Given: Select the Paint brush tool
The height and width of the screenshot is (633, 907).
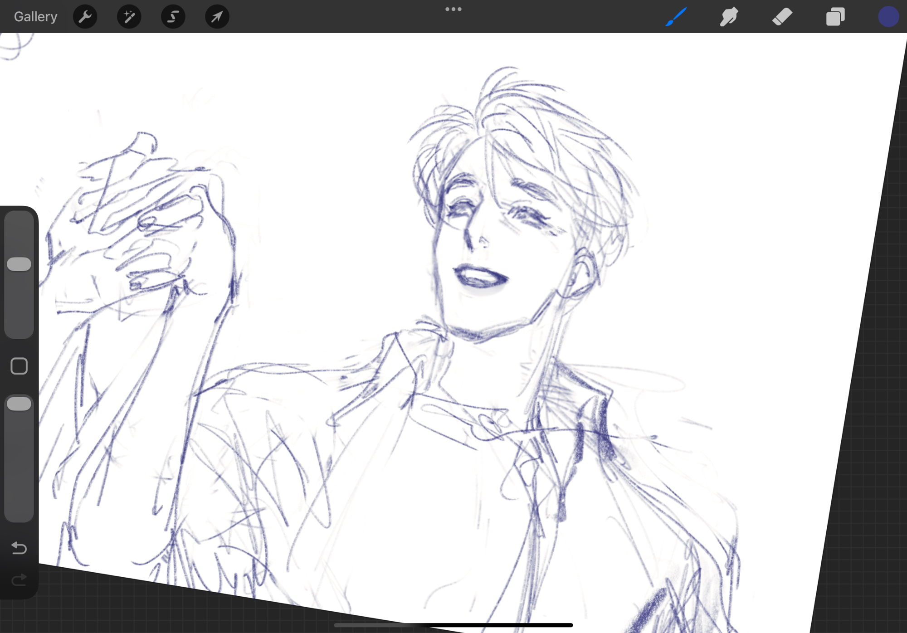Looking at the screenshot, I should (676, 17).
